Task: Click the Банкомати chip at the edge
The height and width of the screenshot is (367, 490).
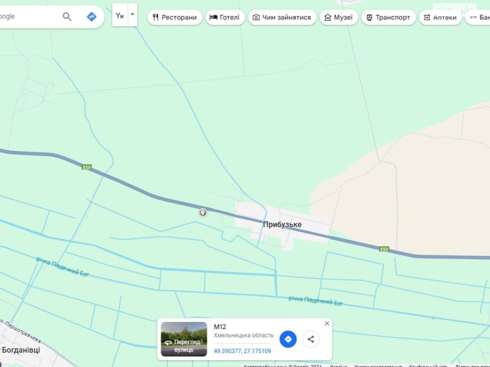Action: point(478,17)
